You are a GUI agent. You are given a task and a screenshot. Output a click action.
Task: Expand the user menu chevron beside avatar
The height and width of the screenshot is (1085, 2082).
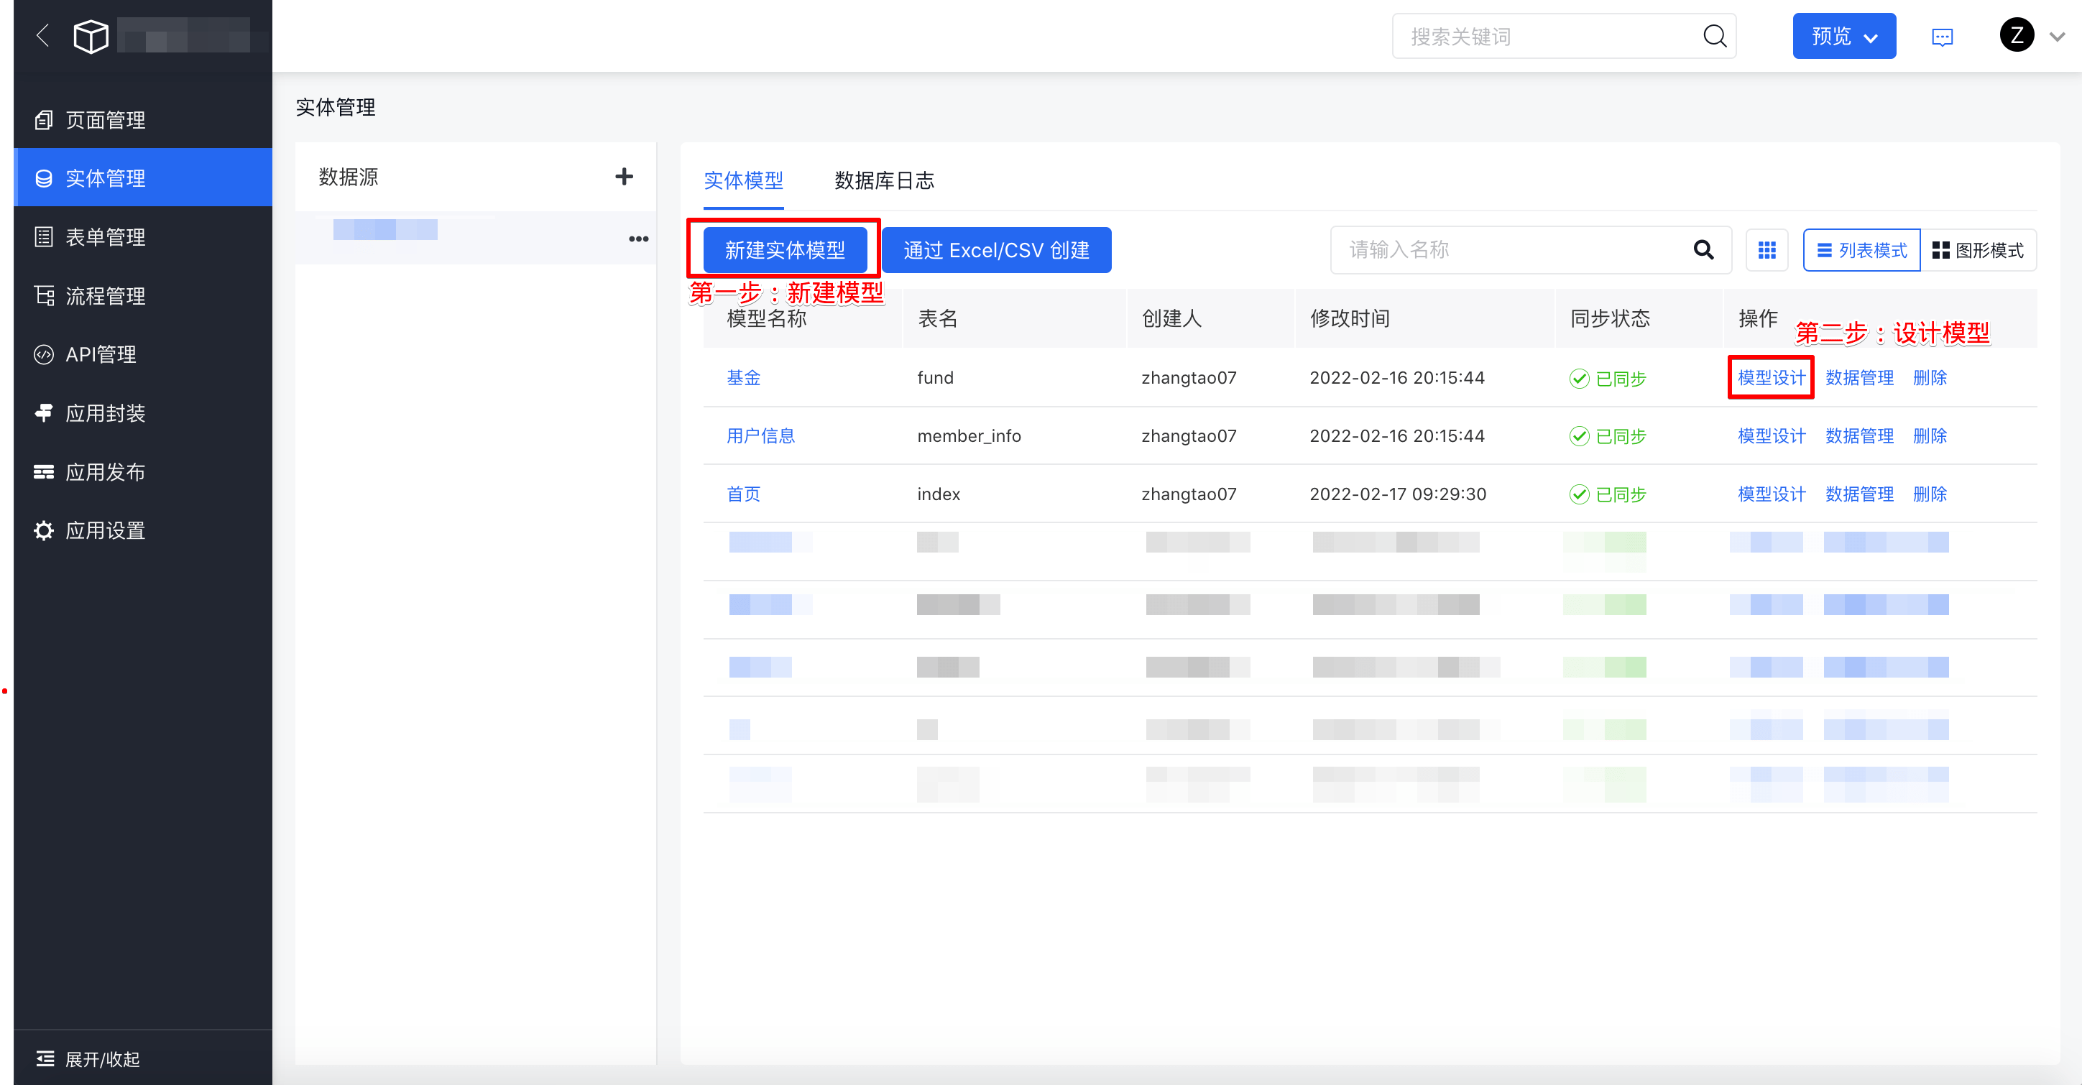pyautogui.click(x=2057, y=37)
